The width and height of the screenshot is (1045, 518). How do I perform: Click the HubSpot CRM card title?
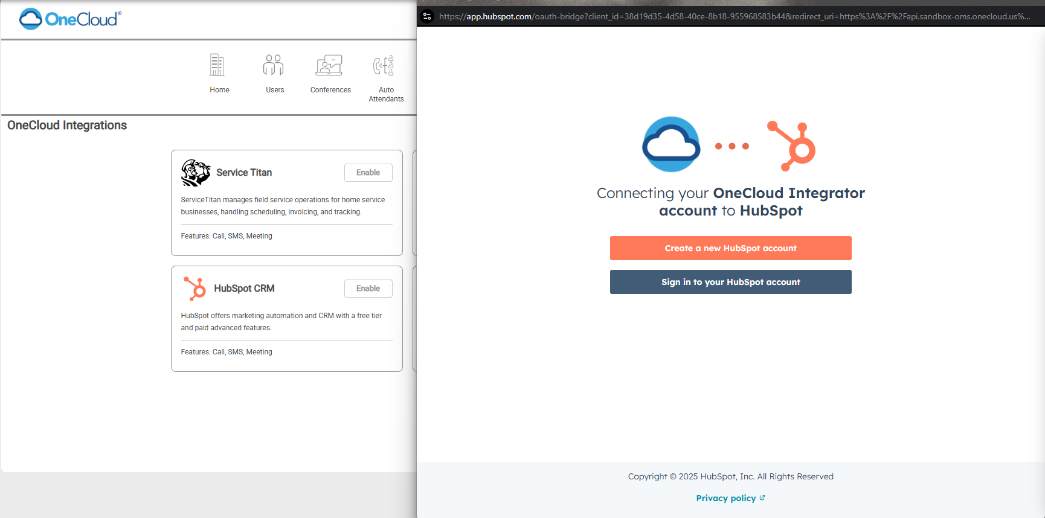point(244,289)
